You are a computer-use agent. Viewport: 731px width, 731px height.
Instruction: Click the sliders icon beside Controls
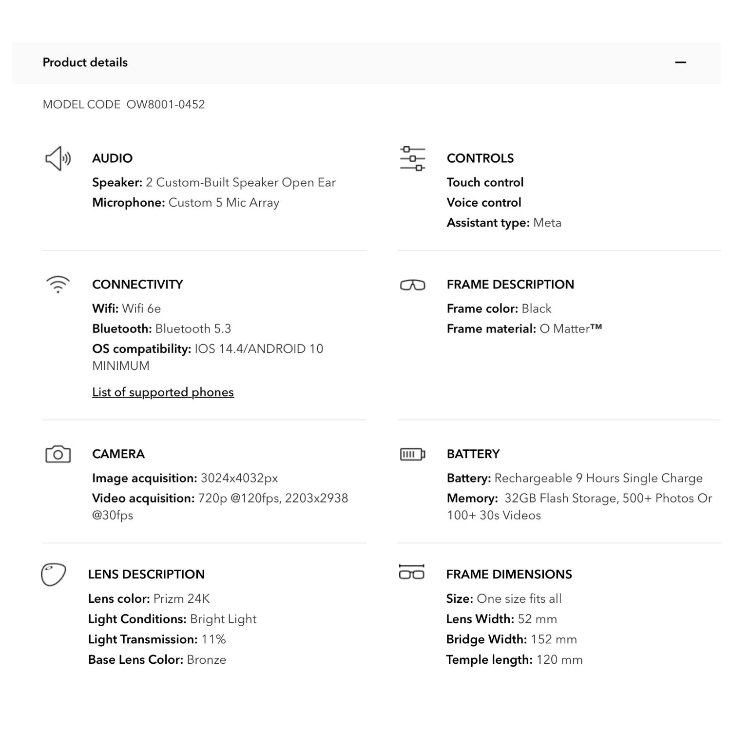[x=413, y=158]
